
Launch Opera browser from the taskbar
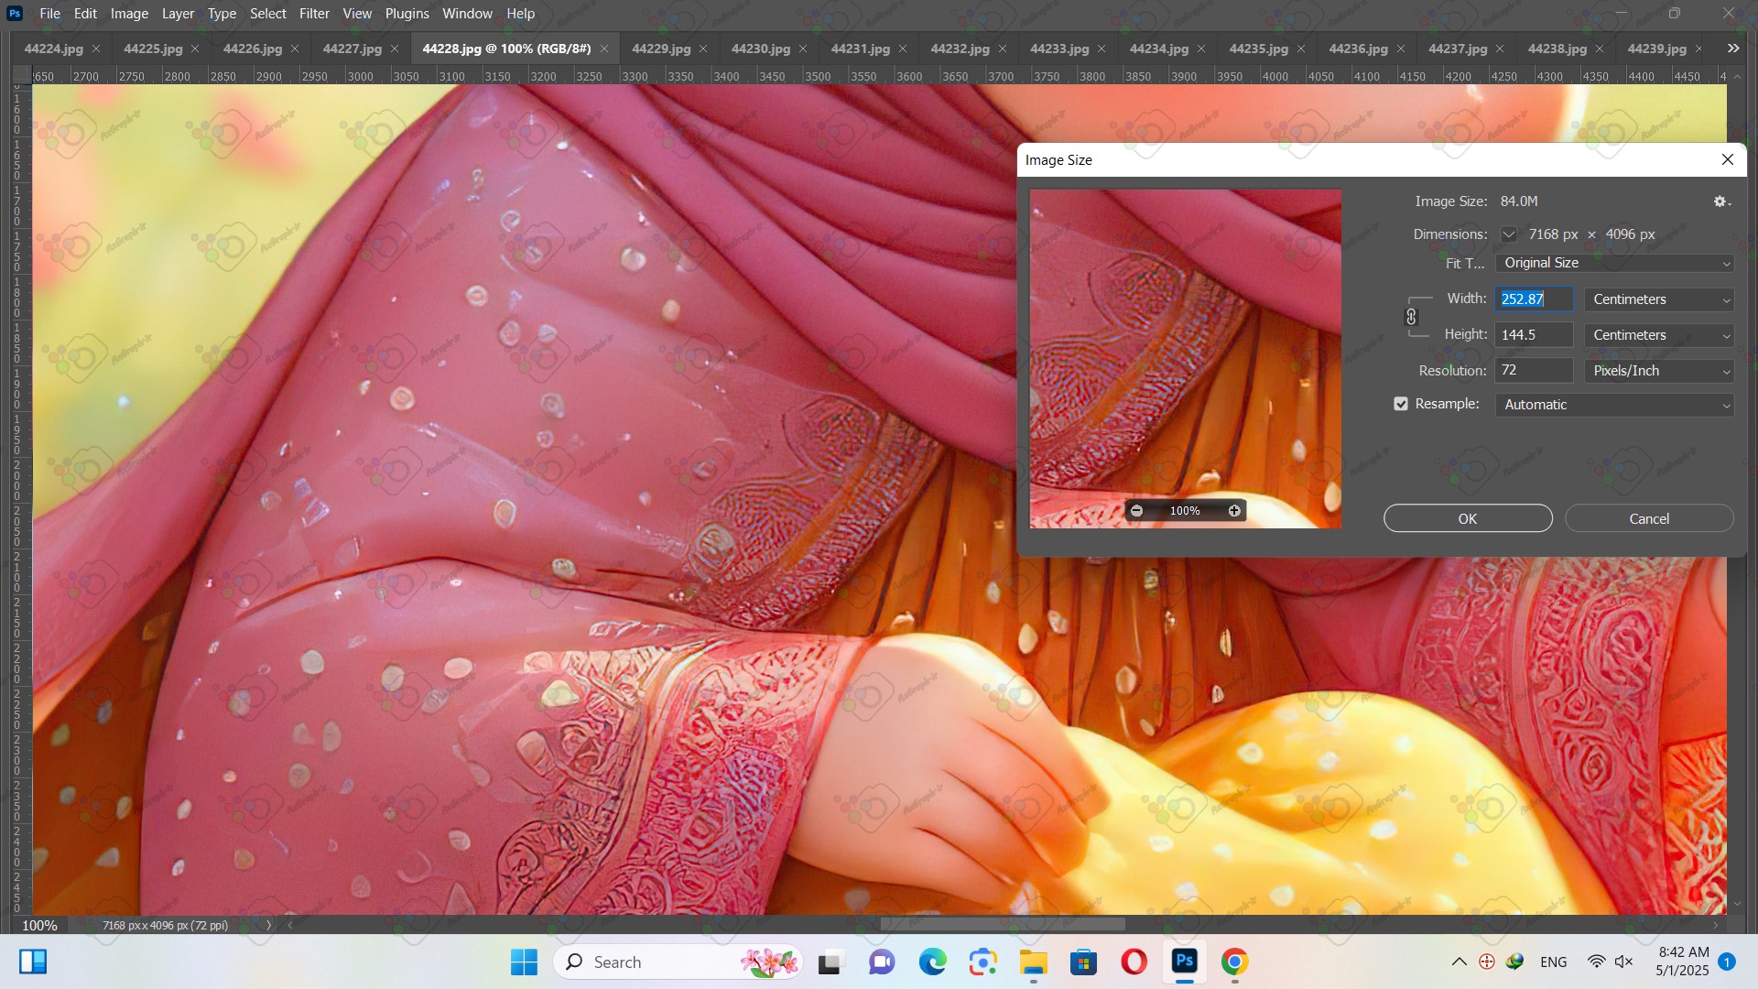pos(1134,962)
